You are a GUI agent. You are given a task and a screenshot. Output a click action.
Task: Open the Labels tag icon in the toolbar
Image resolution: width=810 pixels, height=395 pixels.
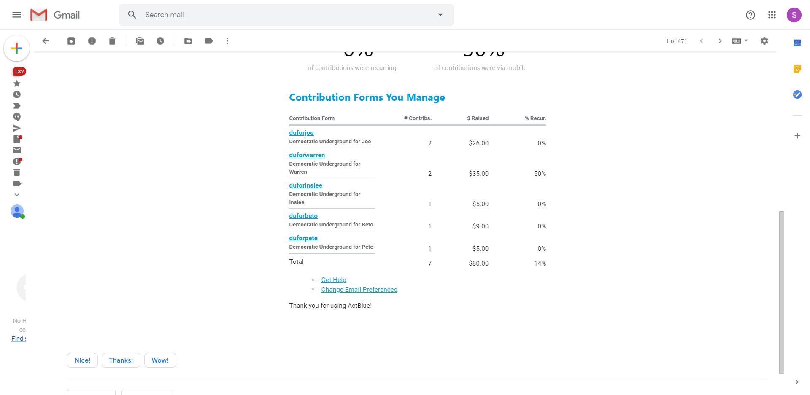(x=209, y=41)
